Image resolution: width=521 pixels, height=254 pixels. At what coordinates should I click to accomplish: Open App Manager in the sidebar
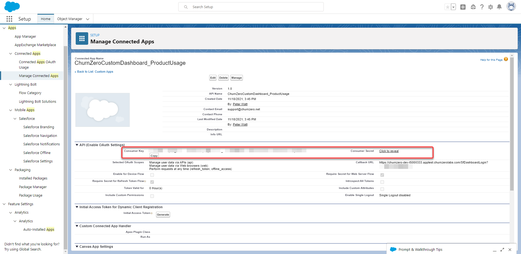(25, 37)
